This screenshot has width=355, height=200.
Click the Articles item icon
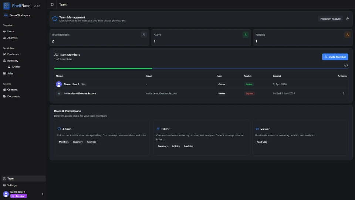pos(9,67)
